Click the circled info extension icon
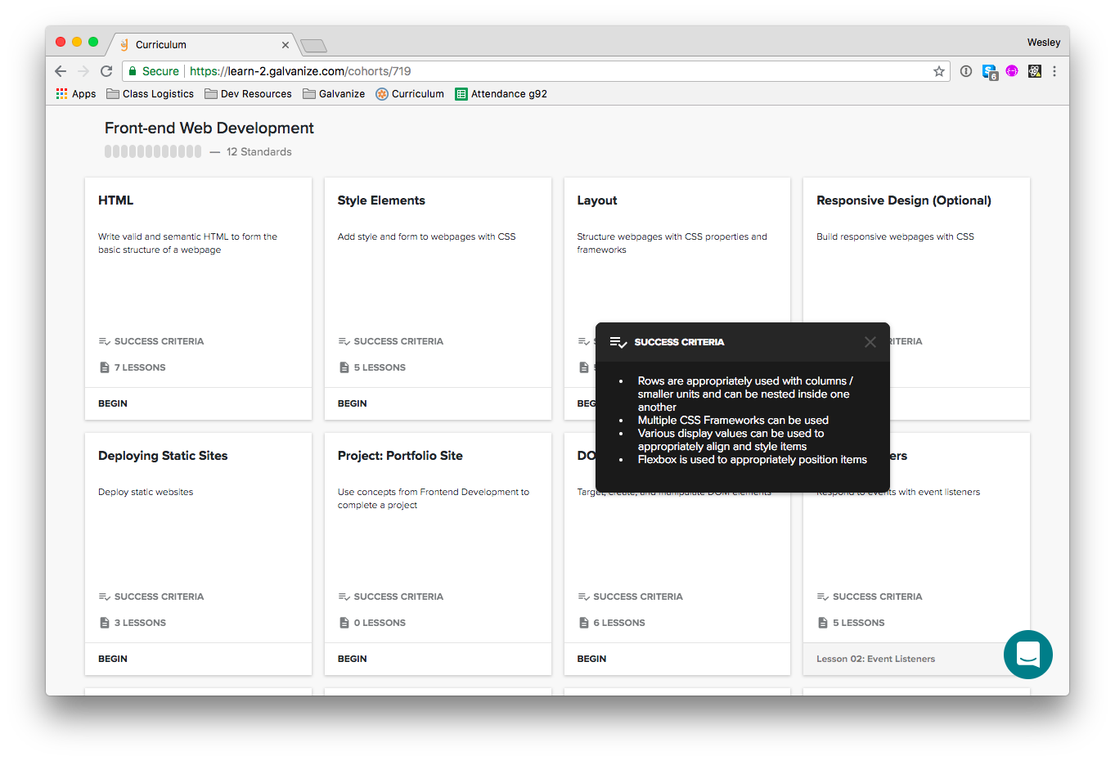Viewport: 1115px width, 761px height. point(966,71)
